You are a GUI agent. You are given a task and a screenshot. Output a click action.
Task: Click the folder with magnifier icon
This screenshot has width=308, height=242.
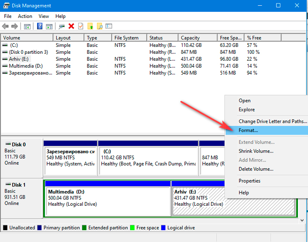[x=100, y=26]
